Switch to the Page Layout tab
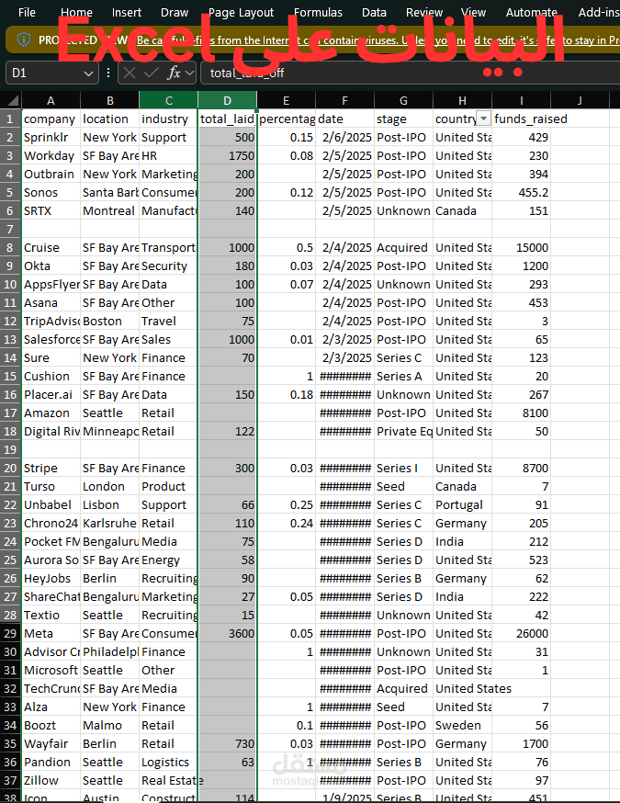This screenshot has width=620, height=803. [241, 12]
